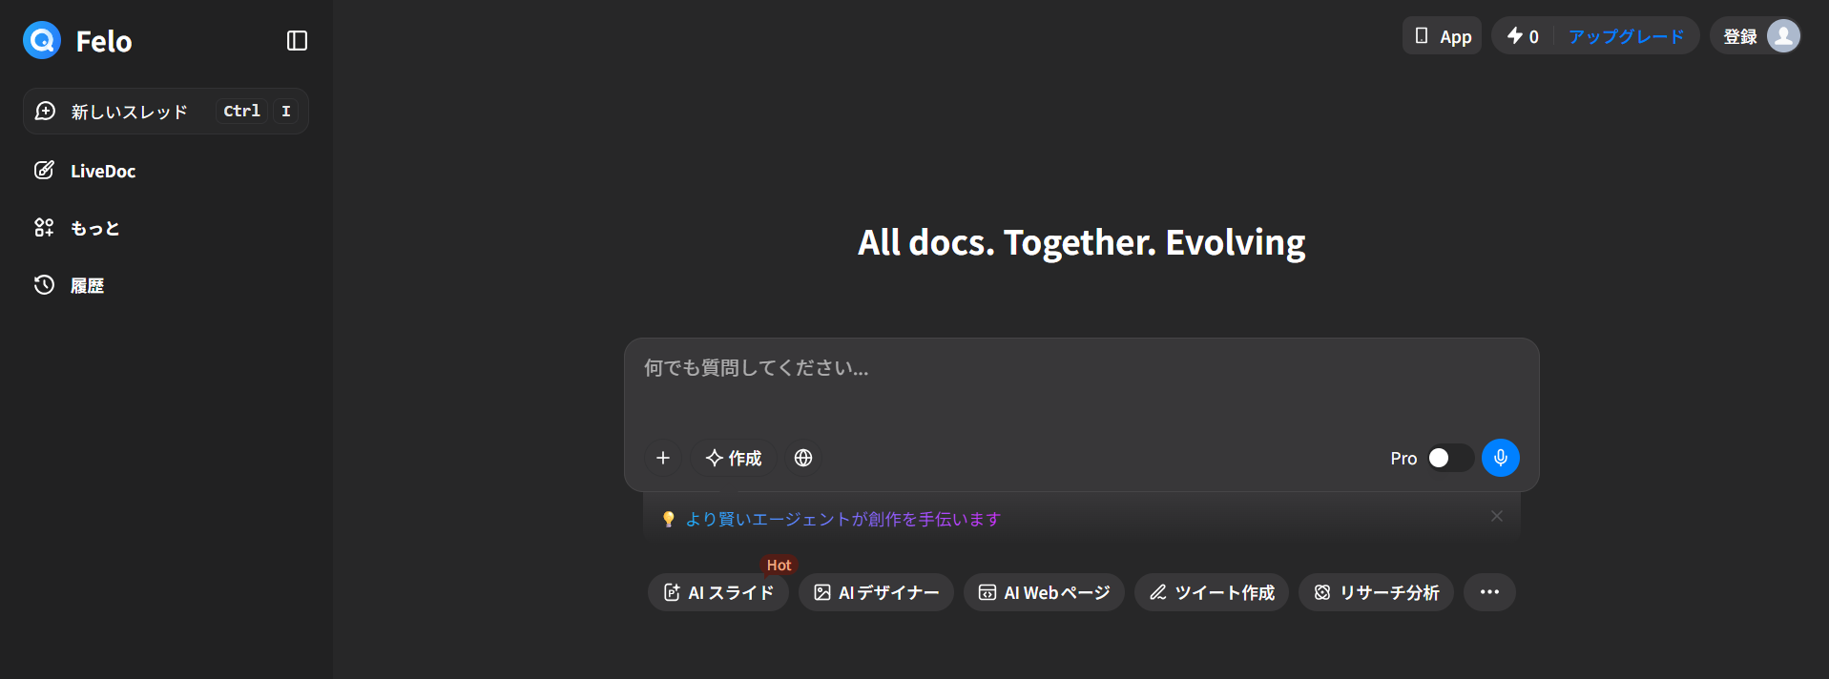The height and width of the screenshot is (679, 1829).
Task: Click the Felo logo icon
Action: [42, 40]
